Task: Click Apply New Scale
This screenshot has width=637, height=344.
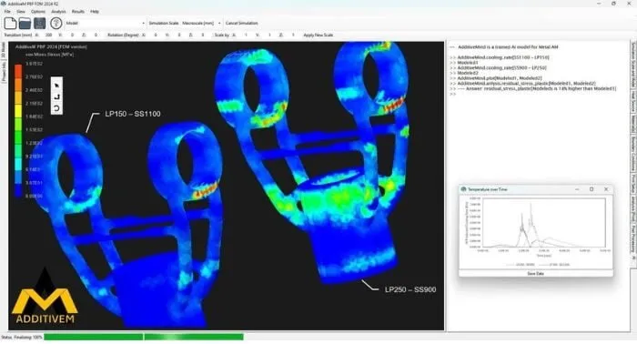Action: click(x=318, y=35)
